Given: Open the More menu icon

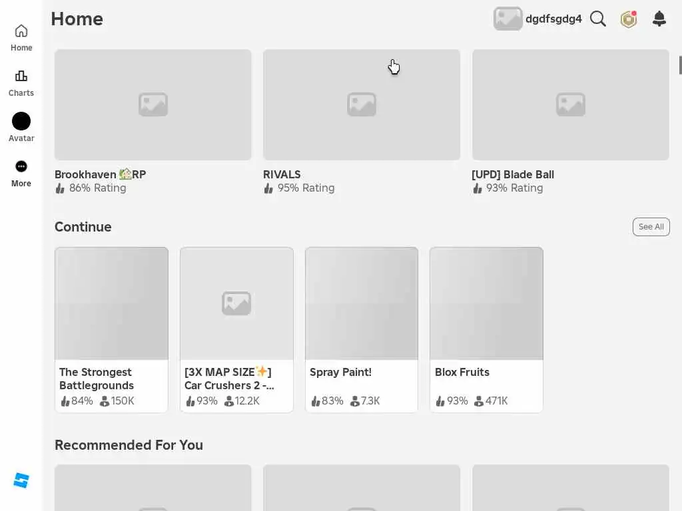Looking at the screenshot, I should pyautogui.click(x=21, y=166).
